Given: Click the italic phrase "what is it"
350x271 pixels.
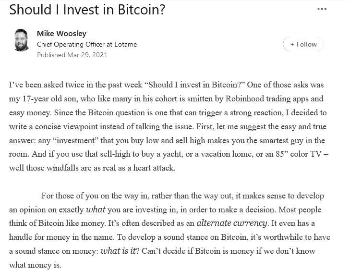Looking at the screenshot, I should (x=118, y=251).
